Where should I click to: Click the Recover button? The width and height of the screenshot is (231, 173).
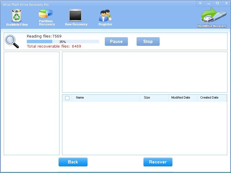(158, 162)
